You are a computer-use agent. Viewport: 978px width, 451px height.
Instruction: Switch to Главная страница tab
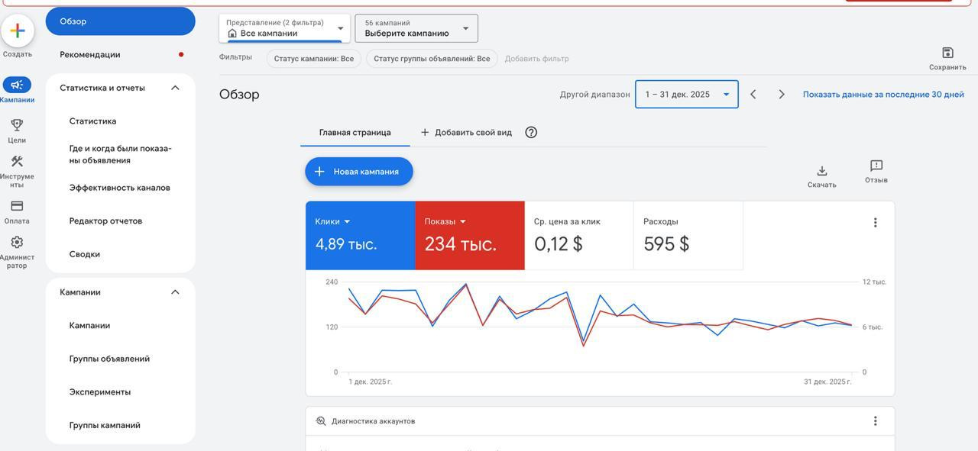pyautogui.click(x=355, y=132)
